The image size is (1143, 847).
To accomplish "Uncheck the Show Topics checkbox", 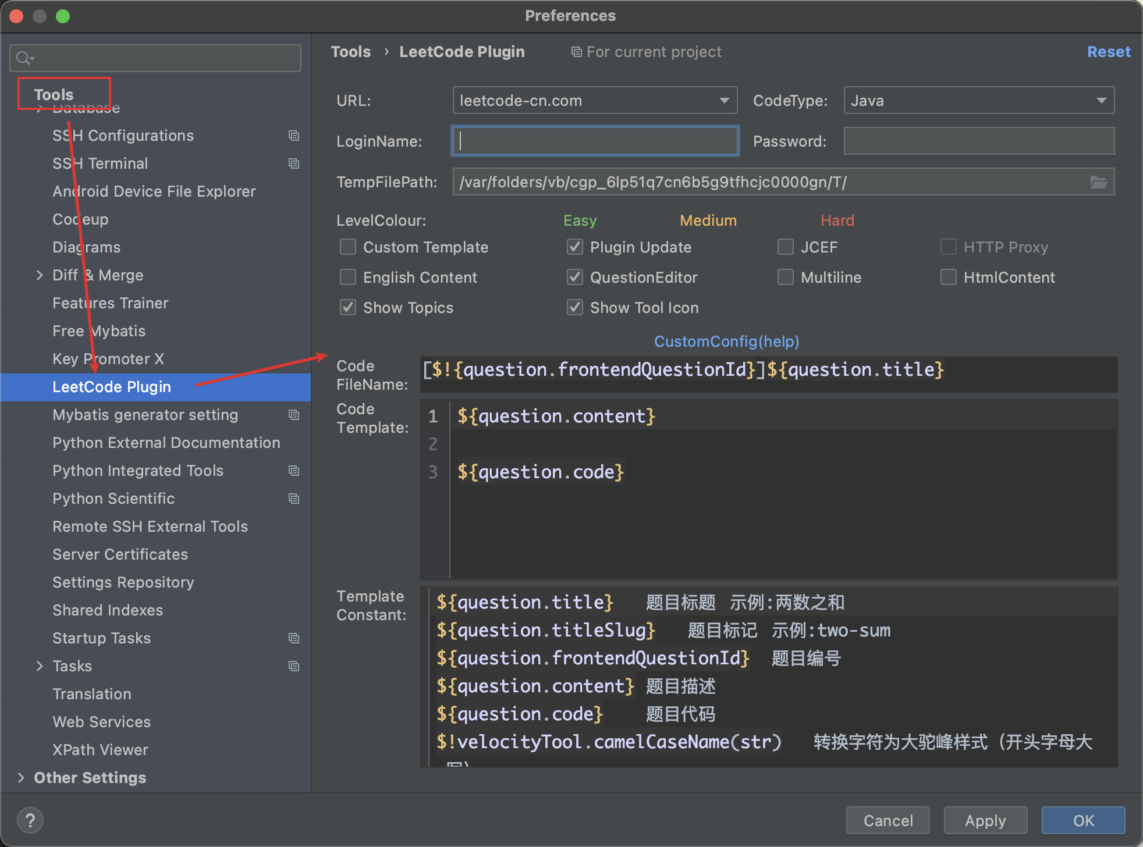I will [348, 308].
